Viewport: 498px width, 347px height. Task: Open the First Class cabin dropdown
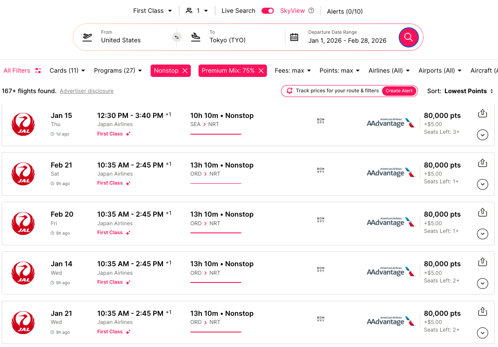(152, 11)
